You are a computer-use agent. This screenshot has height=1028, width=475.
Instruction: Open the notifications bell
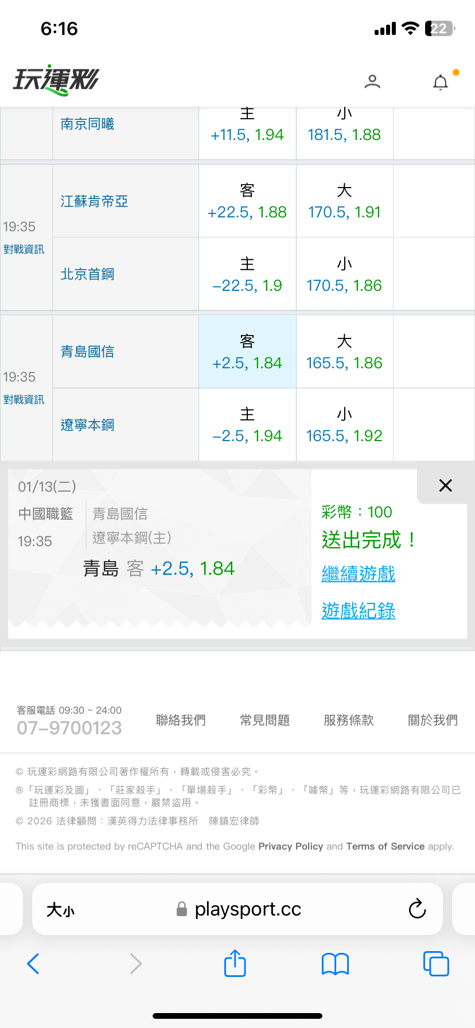click(x=440, y=83)
